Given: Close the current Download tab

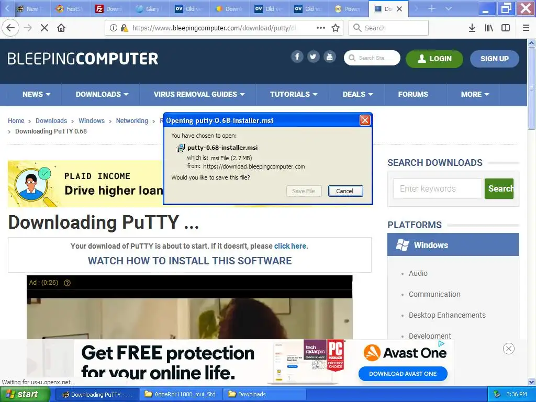Looking at the screenshot, I should pyautogui.click(x=399, y=9).
